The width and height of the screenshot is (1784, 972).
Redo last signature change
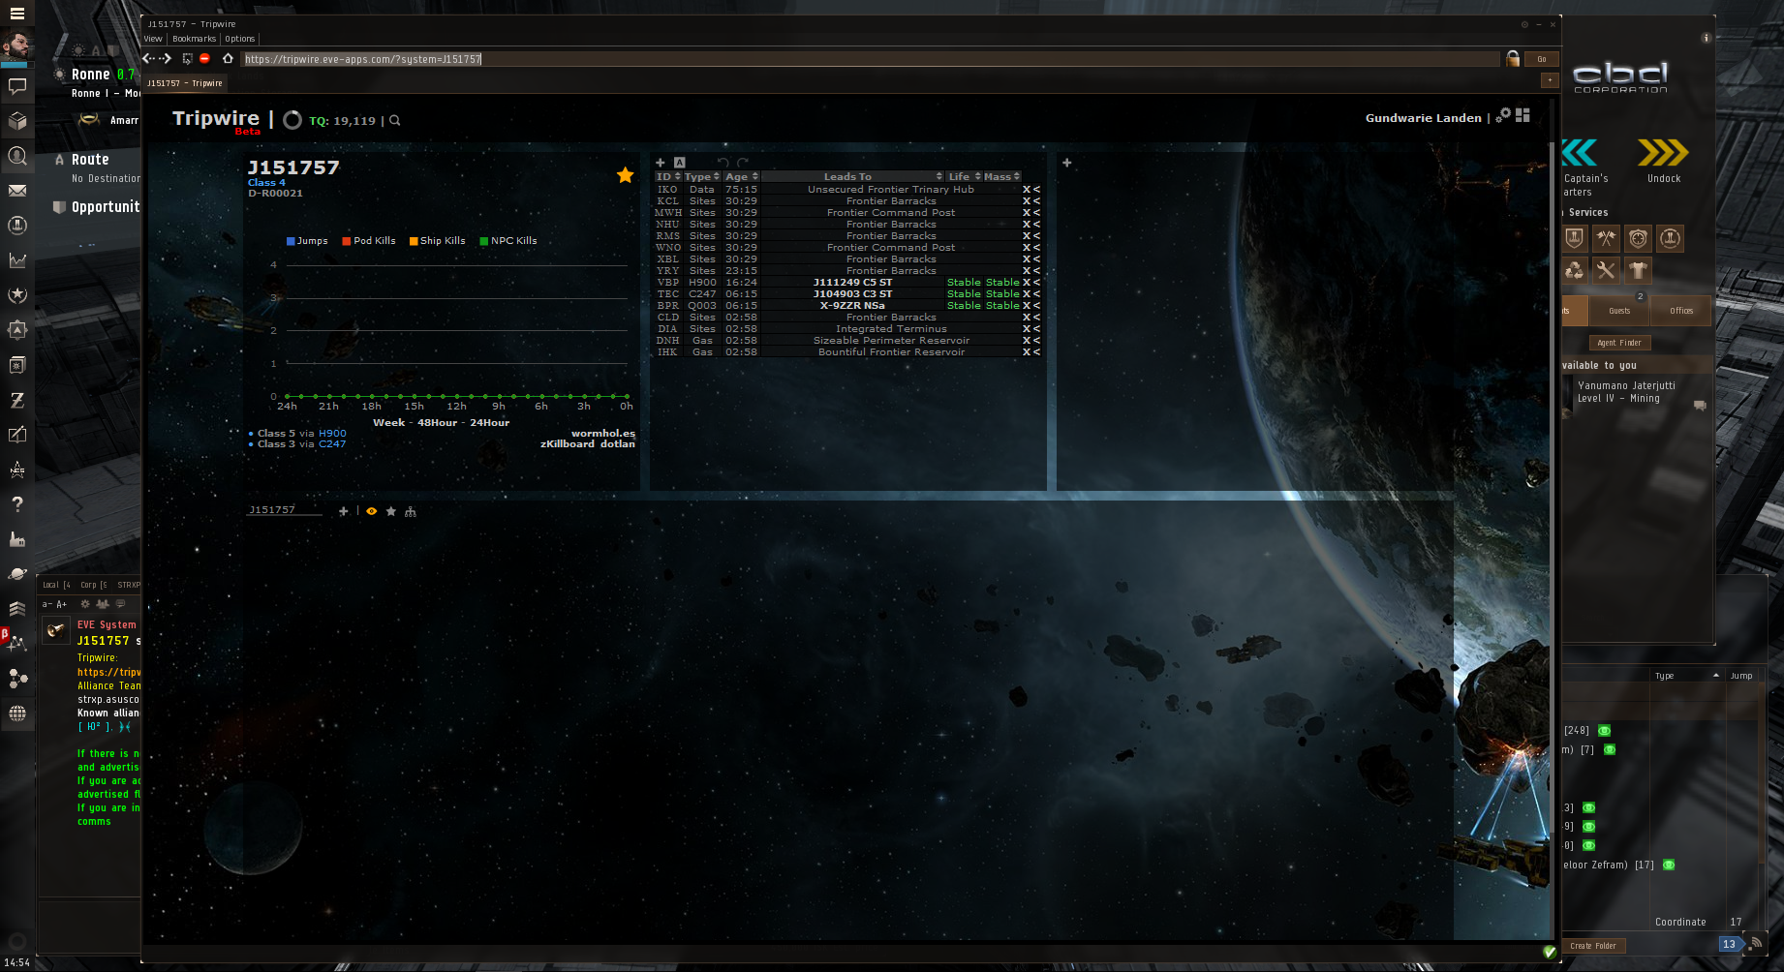tap(743, 163)
